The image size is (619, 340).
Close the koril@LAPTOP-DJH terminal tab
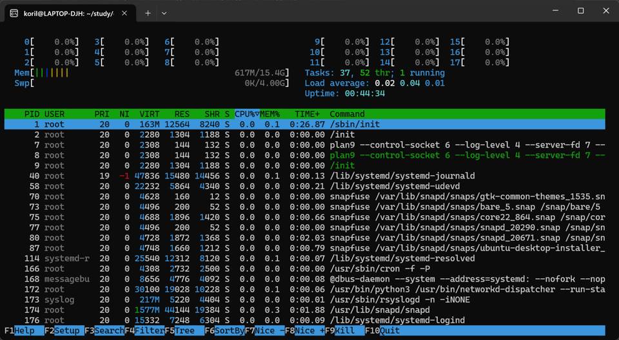coord(125,13)
